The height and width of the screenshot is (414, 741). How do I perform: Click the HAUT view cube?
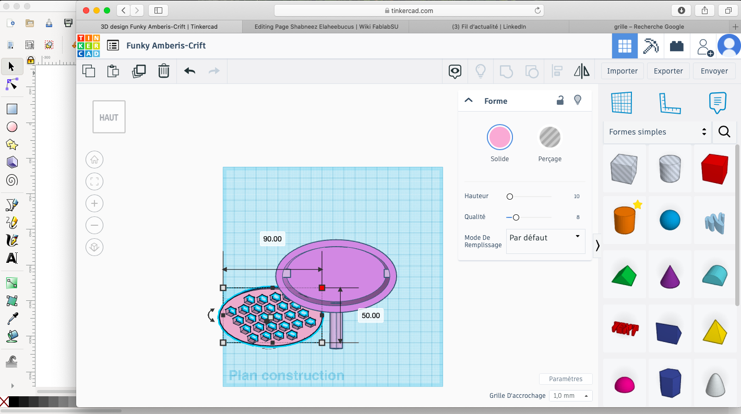click(x=109, y=117)
